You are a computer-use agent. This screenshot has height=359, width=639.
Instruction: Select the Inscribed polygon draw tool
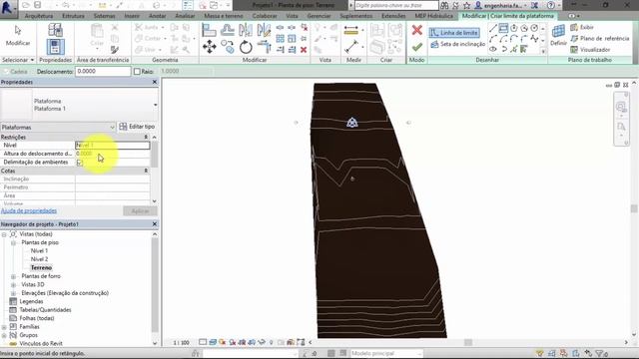(x=514, y=28)
